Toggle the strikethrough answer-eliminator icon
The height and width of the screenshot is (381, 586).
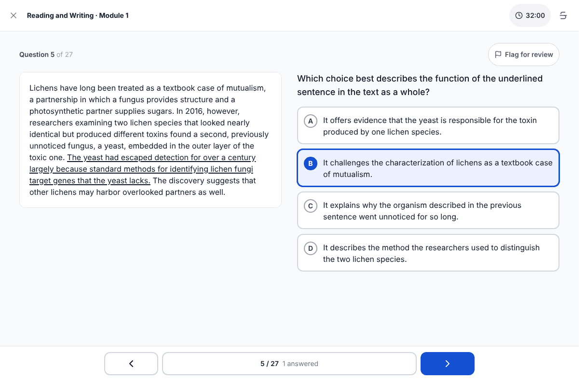[x=563, y=15]
